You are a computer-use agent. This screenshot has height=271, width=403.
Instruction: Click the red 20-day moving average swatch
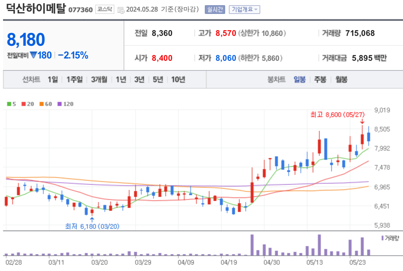coord(23,104)
